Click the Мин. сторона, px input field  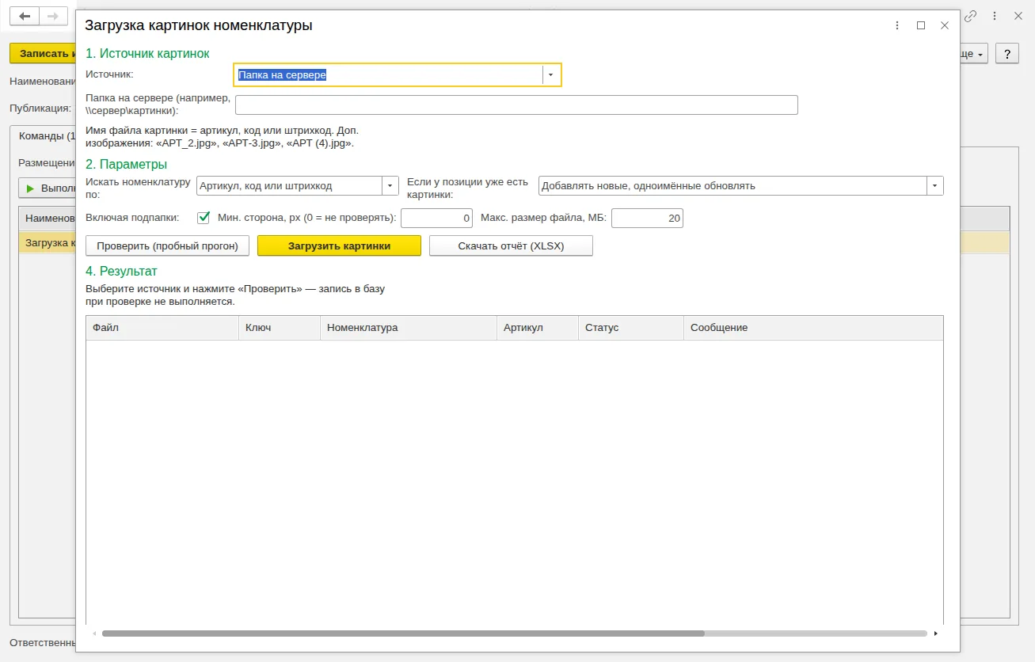tap(437, 218)
